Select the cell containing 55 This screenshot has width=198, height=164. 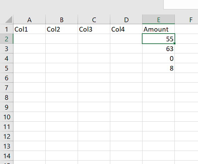coord(158,39)
